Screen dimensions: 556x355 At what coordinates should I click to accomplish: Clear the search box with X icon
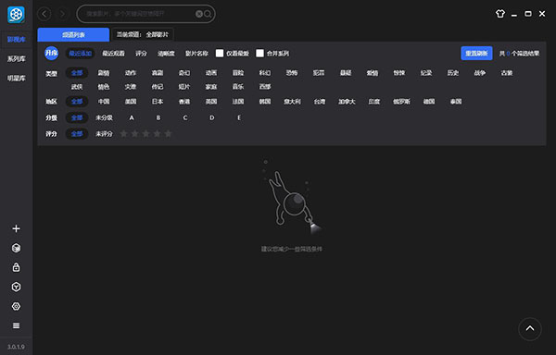pyautogui.click(x=199, y=14)
